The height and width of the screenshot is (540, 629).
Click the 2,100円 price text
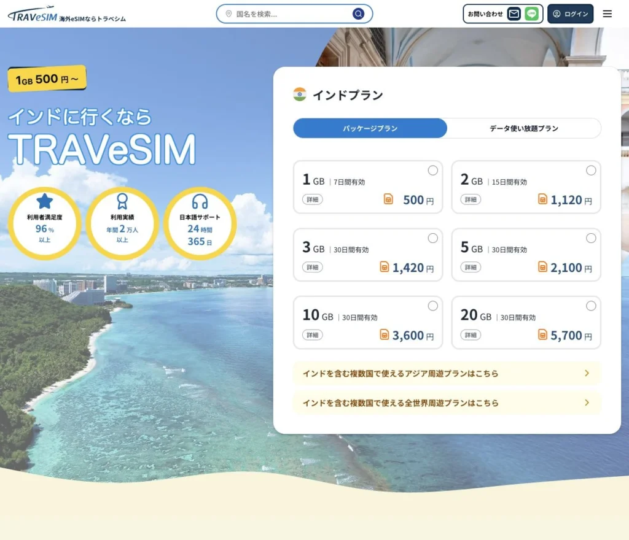tap(571, 268)
